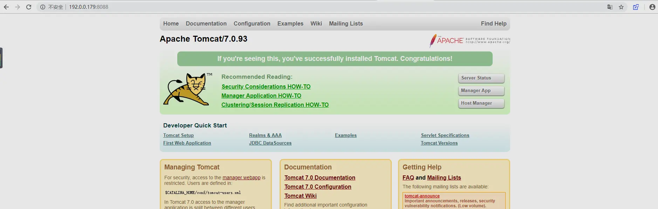
Task: Open the site info 'not secure' icon
Action: [43, 7]
